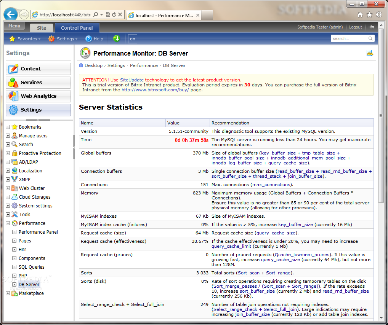This screenshot has height=325, width=388.
Task: Click the browser Forward arrow button
Action: point(24,14)
